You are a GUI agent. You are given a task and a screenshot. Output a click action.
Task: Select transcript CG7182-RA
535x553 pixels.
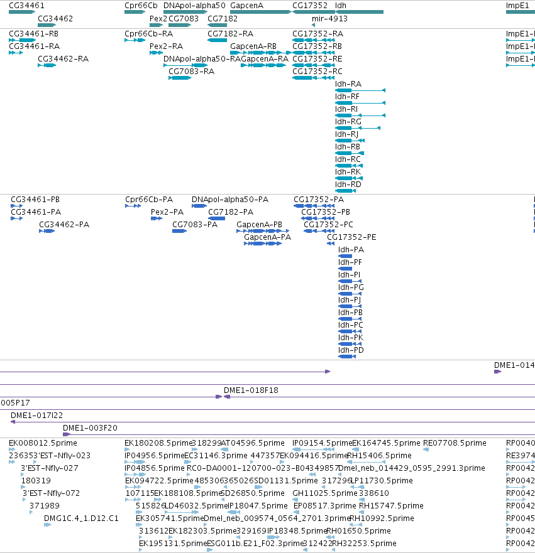(217, 40)
